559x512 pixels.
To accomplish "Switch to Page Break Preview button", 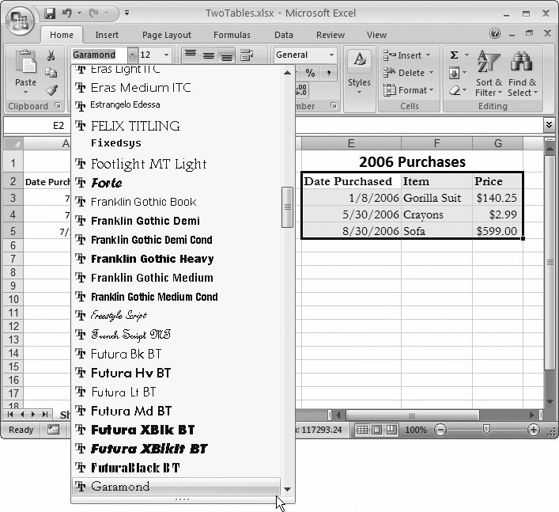I will pos(391,430).
